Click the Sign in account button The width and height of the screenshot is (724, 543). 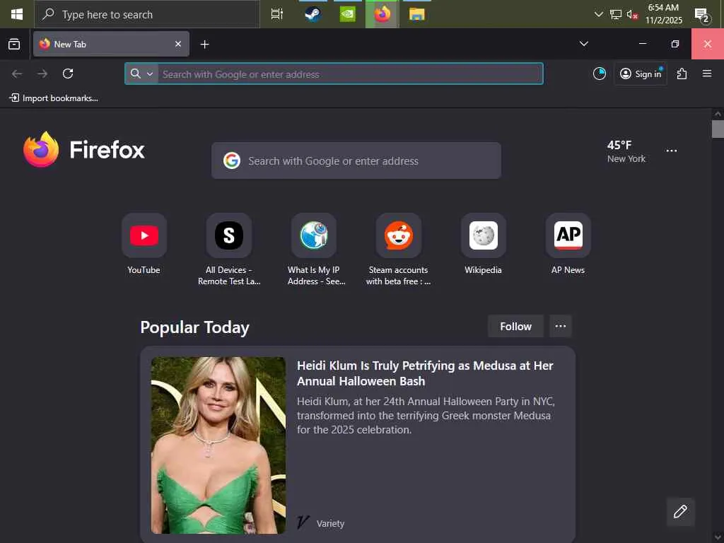pos(641,74)
